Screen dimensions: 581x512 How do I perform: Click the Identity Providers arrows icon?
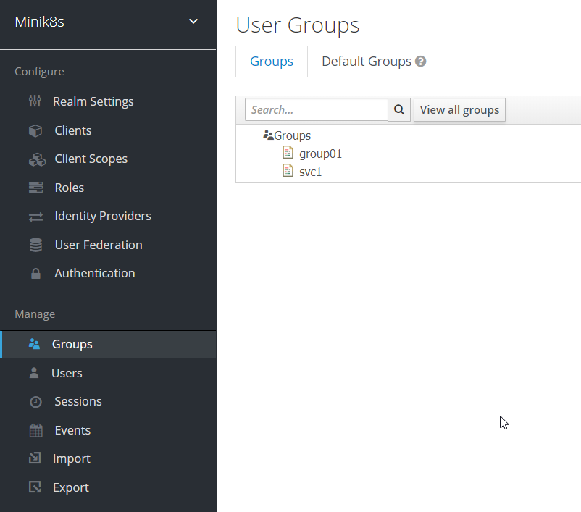click(x=36, y=217)
